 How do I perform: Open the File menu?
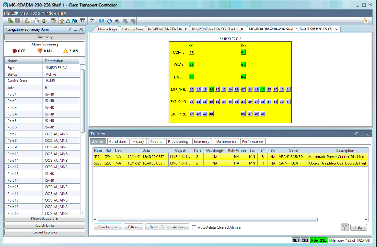click(x=7, y=13)
